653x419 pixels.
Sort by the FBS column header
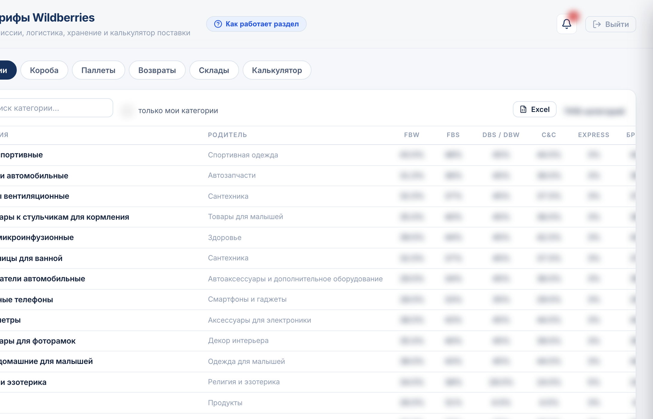pos(453,135)
